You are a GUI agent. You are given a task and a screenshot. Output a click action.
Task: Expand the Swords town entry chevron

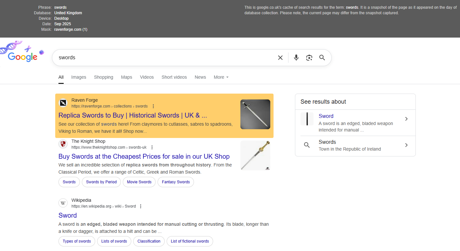pyautogui.click(x=406, y=145)
